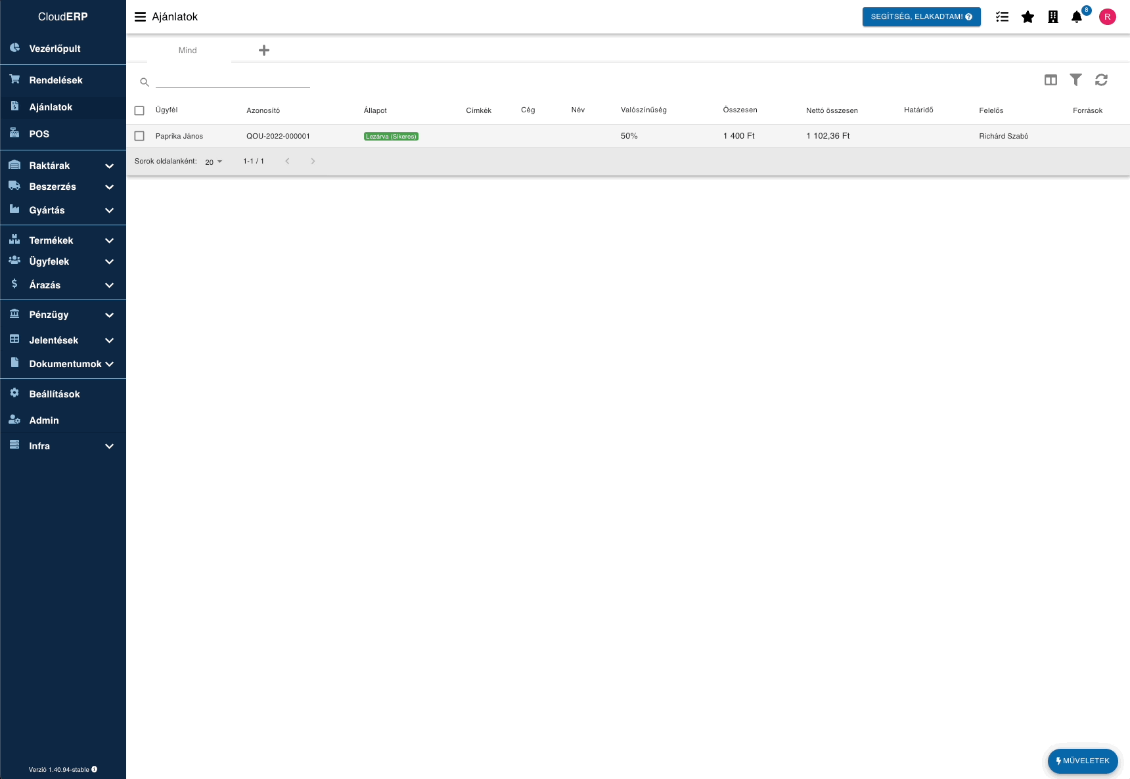Image resolution: width=1130 pixels, height=779 pixels.
Task: Click the quote search input field
Action: point(233,81)
